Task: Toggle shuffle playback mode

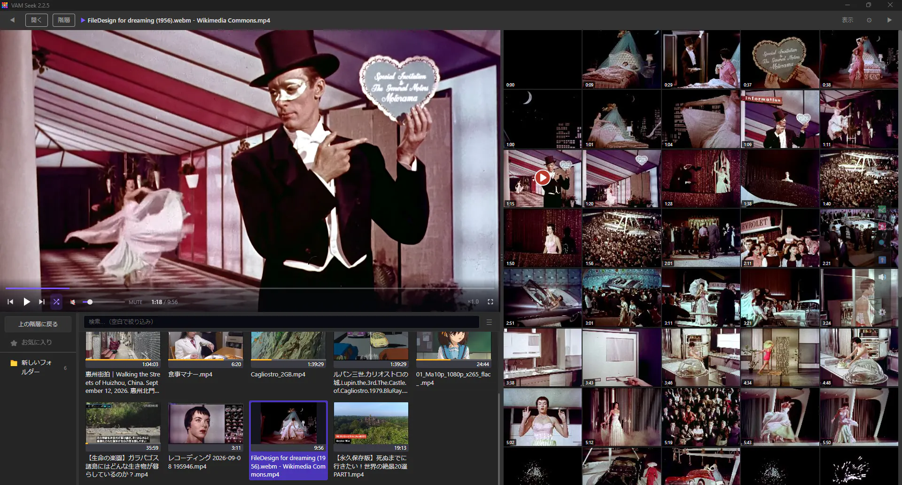Action: [56, 302]
